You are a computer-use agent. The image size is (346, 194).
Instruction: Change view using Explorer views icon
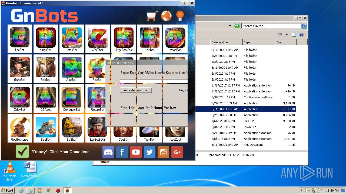coord(280,35)
